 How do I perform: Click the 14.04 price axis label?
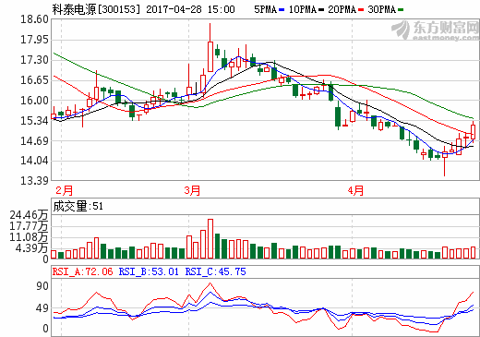[x=34, y=161]
